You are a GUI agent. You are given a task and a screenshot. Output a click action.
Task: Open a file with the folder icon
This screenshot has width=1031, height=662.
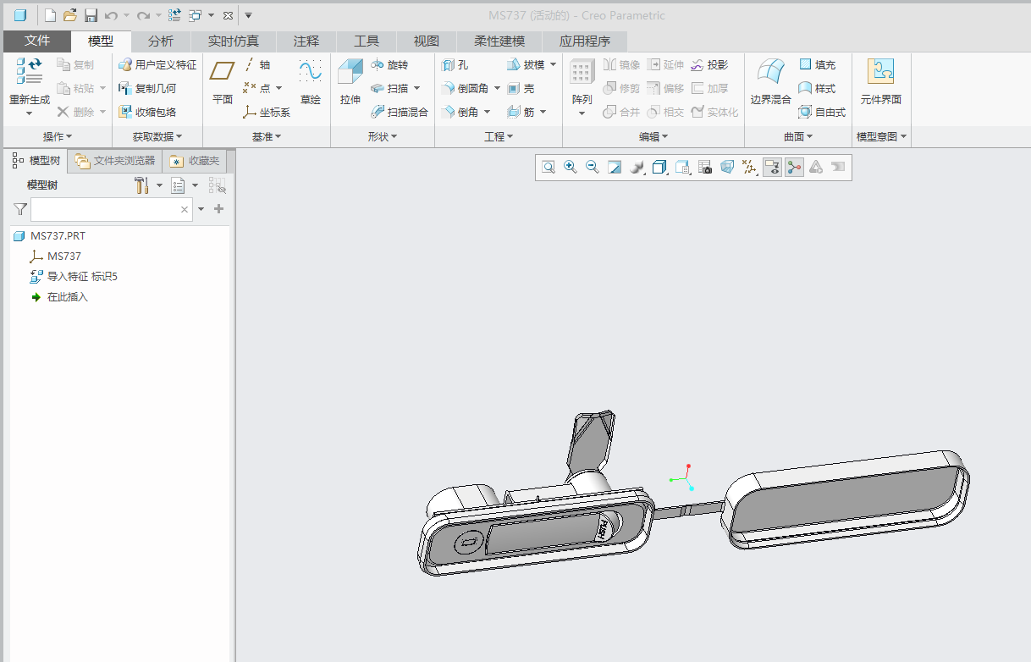tap(70, 15)
